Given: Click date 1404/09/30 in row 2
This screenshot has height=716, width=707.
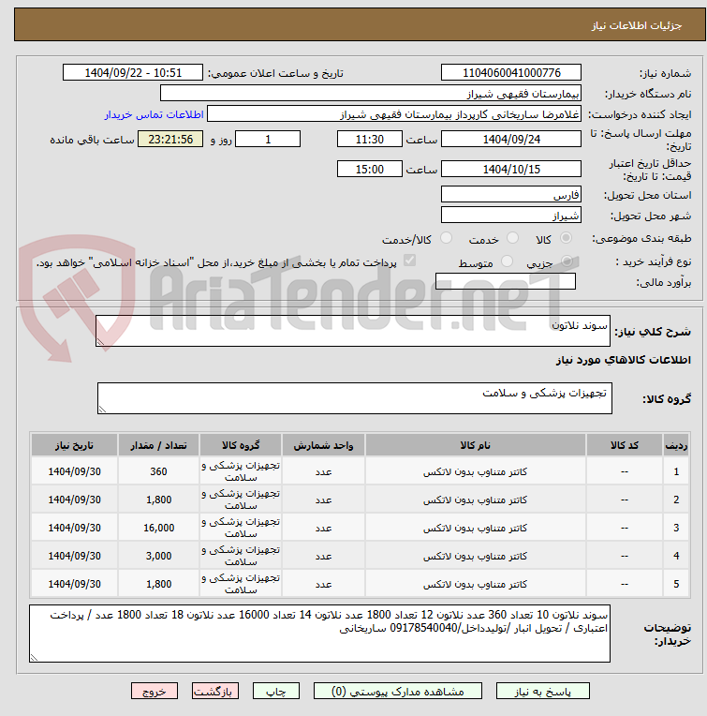Looking at the screenshot, I should point(74,500).
